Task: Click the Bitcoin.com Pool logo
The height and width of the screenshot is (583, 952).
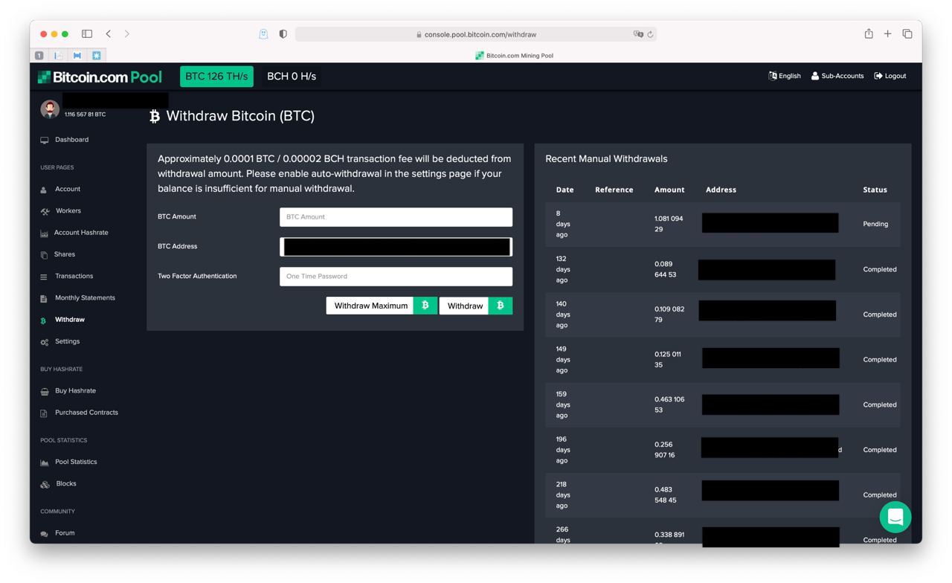Action: (x=100, y=77)
